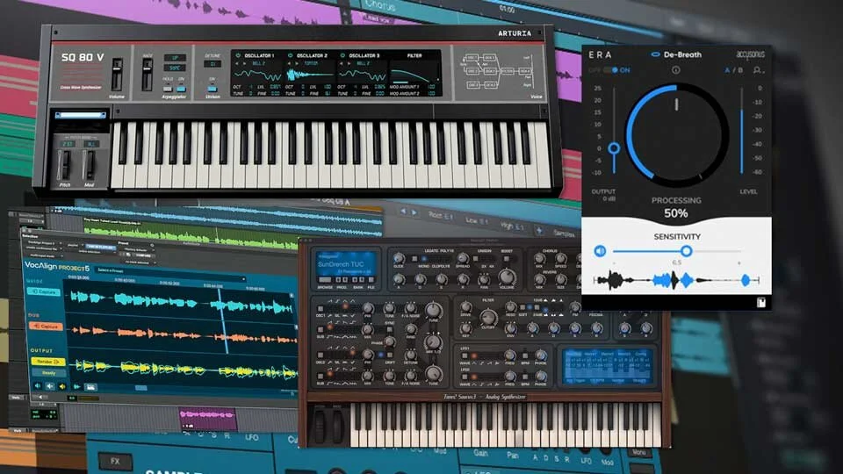Click the Dub Capture button in VocAlign

click(47, 327)
